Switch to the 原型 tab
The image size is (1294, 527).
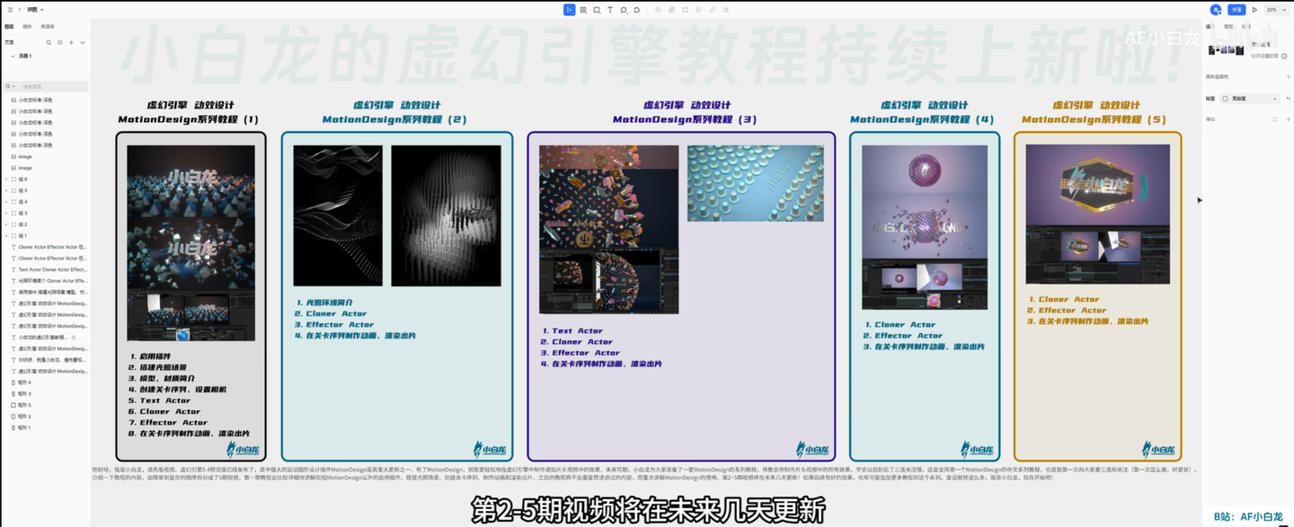(x=1228, y=26)
